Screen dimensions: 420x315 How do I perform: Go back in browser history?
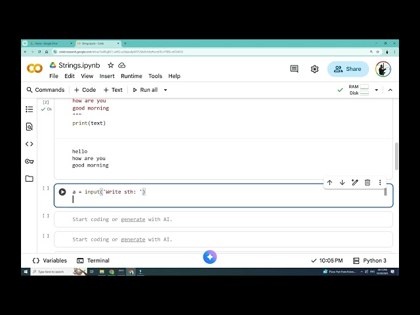[26, 52]
